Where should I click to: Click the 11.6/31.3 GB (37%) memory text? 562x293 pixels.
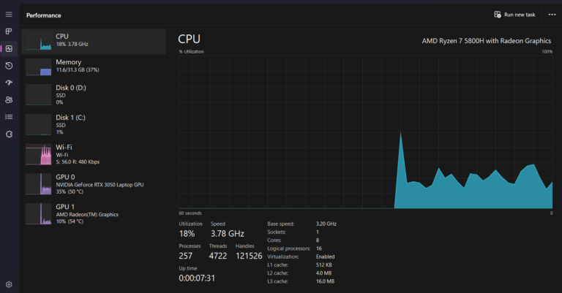[78, 69]
